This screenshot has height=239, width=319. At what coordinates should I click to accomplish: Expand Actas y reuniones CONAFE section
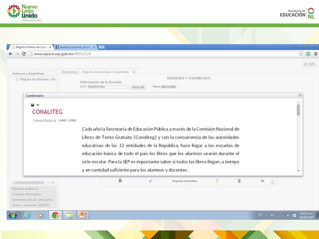click(x=33, y=205)
